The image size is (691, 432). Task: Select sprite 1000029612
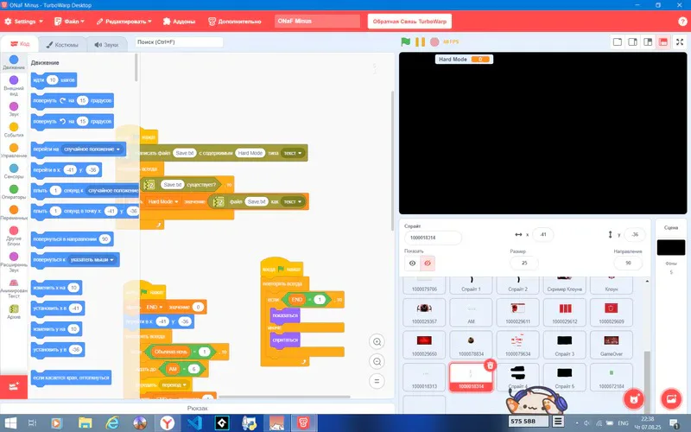click(x=564, y=312)
